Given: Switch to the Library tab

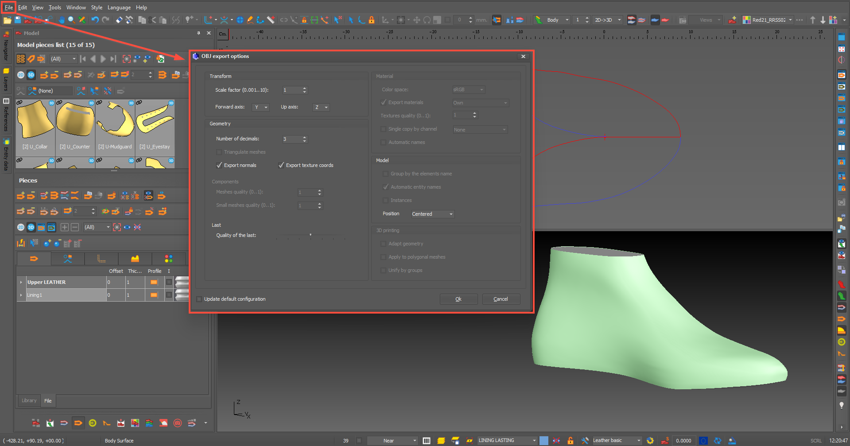Looking at the screenshot, I should (x=29, y=400).
